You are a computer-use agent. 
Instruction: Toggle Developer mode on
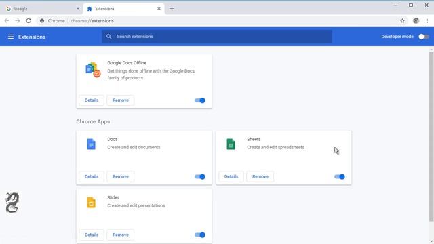click(423, 37)
